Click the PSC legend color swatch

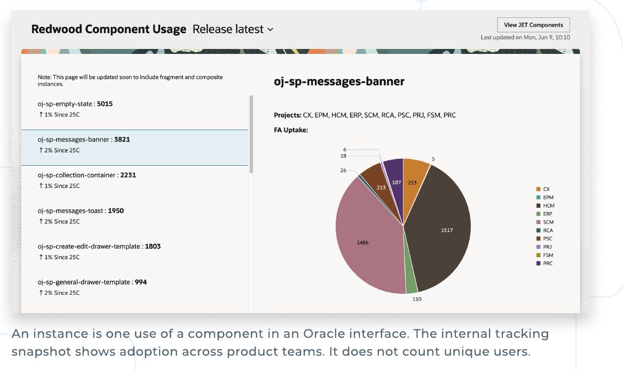pyautogui.click(x=538, y=238)
